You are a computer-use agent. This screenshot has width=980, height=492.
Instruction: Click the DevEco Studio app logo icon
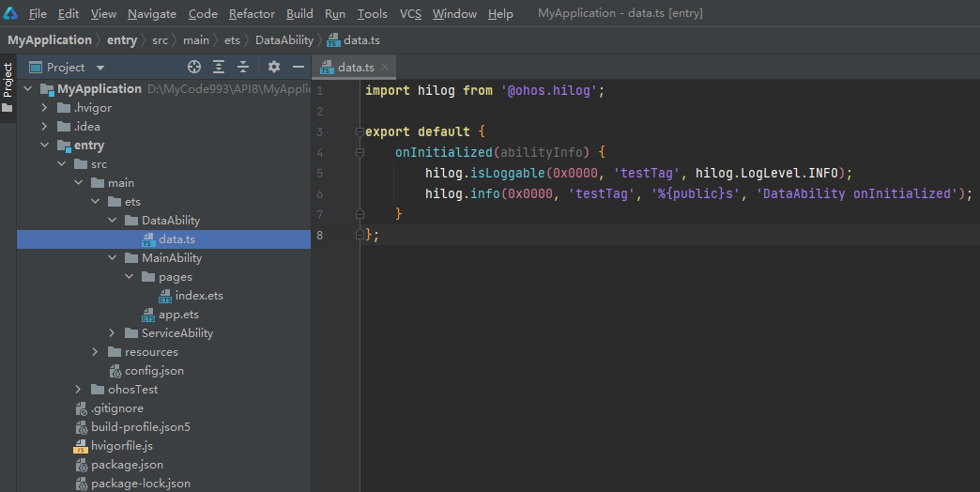click(10, 13)
